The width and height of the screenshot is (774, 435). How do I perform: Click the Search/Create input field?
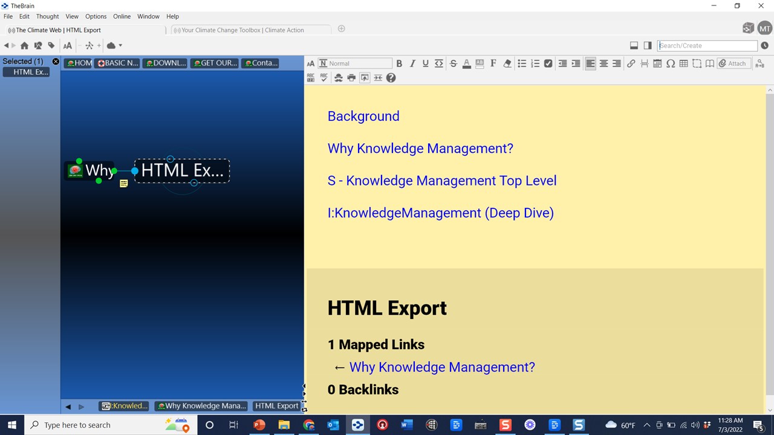point(707,45)
